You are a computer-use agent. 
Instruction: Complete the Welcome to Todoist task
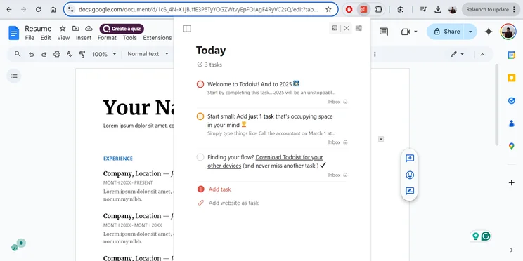200,84
